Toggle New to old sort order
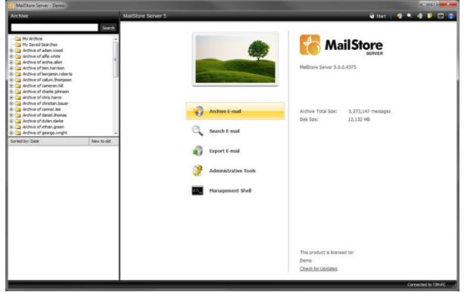The height and width of the screenshot is (292, 464). 104,141
